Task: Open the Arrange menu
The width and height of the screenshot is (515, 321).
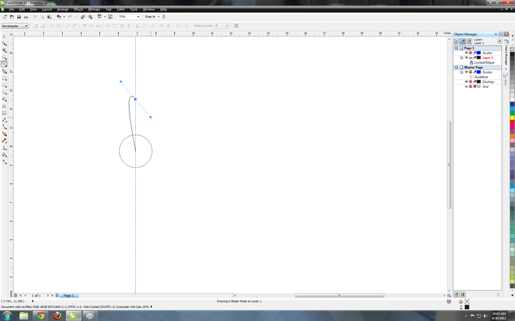Action: coord(62,10)
